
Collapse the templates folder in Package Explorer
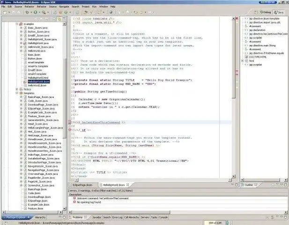point(16,93)
